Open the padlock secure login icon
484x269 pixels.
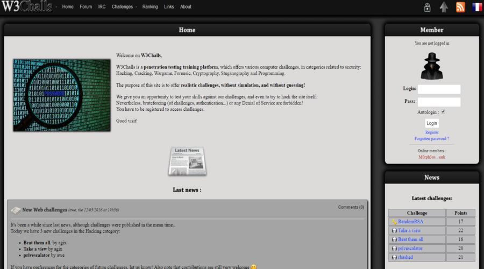427,7
